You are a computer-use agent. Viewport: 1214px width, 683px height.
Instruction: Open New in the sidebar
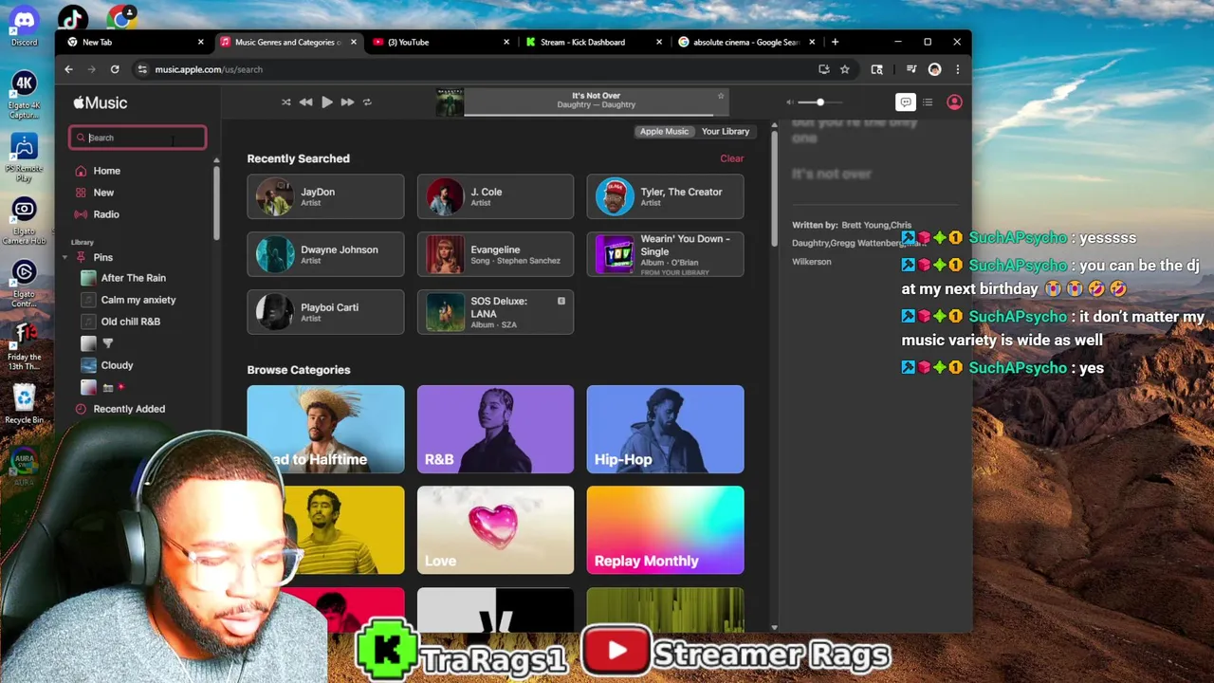103,193
